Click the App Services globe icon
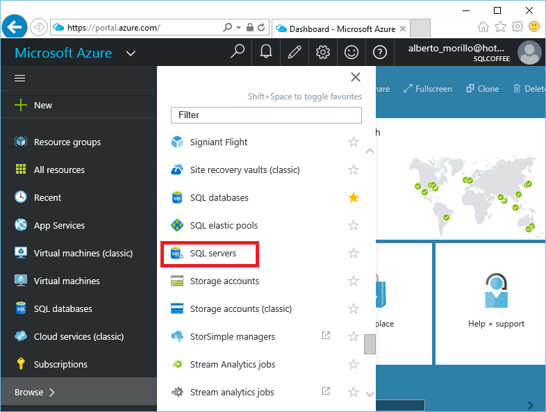 point(21,224)
